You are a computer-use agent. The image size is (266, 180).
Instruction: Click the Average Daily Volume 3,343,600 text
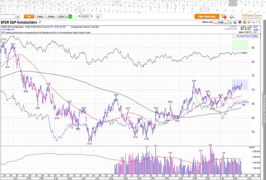pos(85,27)
